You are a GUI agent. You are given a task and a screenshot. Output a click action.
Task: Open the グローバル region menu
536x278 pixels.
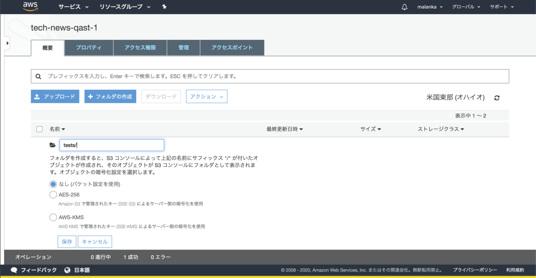pyautogui.click(x=466, y=7)
